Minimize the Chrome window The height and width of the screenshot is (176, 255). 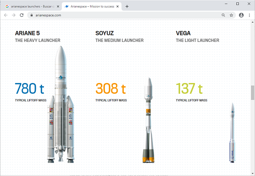tap(226, 4)
